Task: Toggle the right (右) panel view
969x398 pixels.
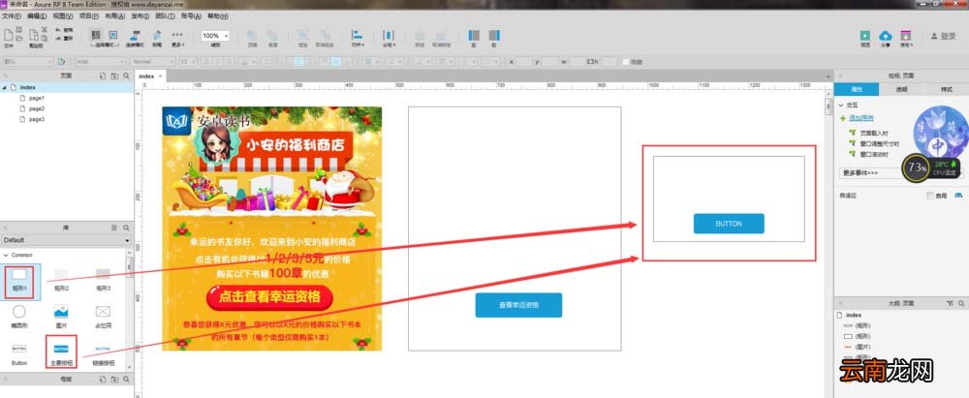Action: [494, 35]
